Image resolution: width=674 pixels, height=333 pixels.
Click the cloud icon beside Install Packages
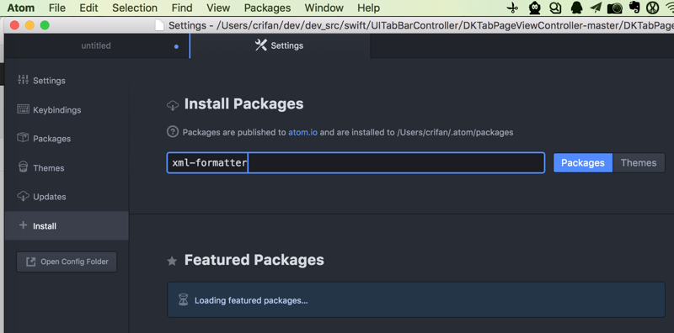tap(173, 105)
